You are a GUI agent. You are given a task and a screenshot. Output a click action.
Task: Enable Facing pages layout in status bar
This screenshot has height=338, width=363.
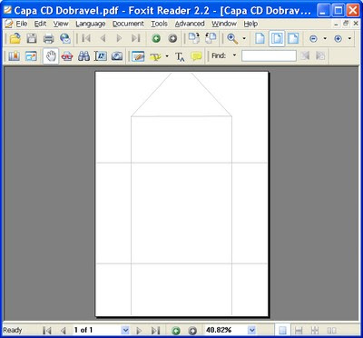tap(332, 330)
